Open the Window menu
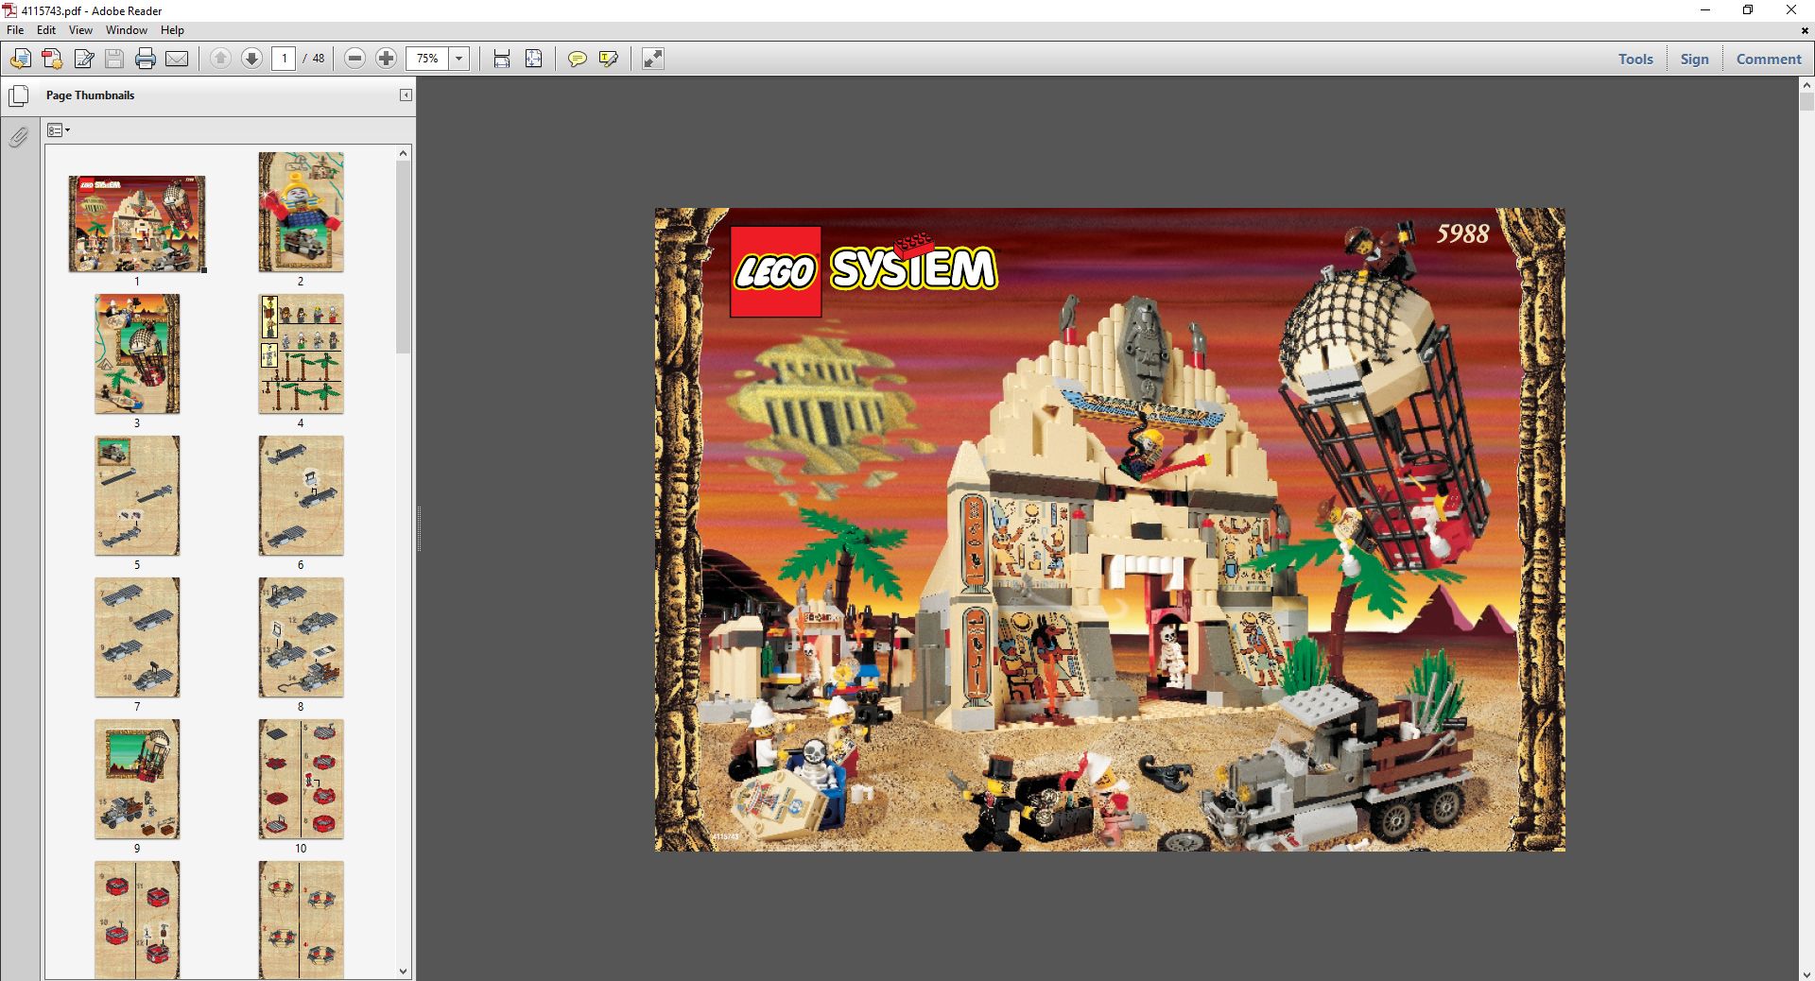 click(126, 30)
